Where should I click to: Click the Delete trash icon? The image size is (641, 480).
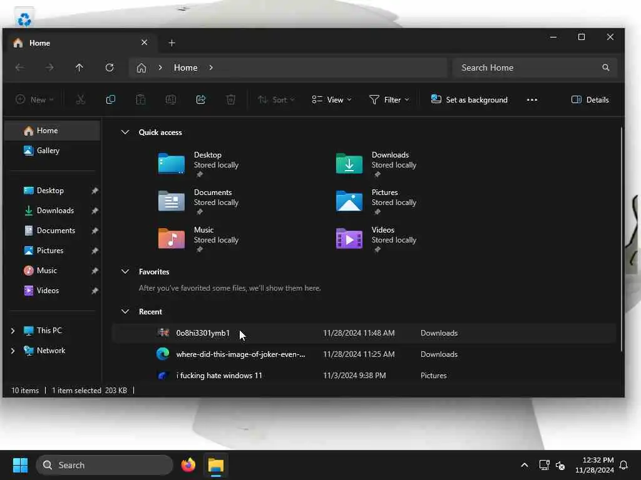coord(231,99)
